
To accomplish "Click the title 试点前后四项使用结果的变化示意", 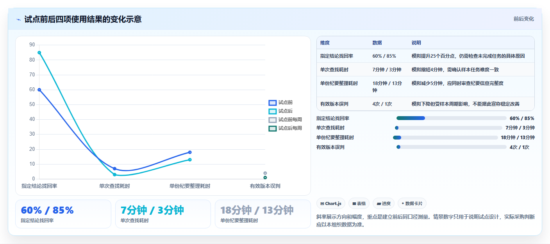I will [x=83, y=19].
